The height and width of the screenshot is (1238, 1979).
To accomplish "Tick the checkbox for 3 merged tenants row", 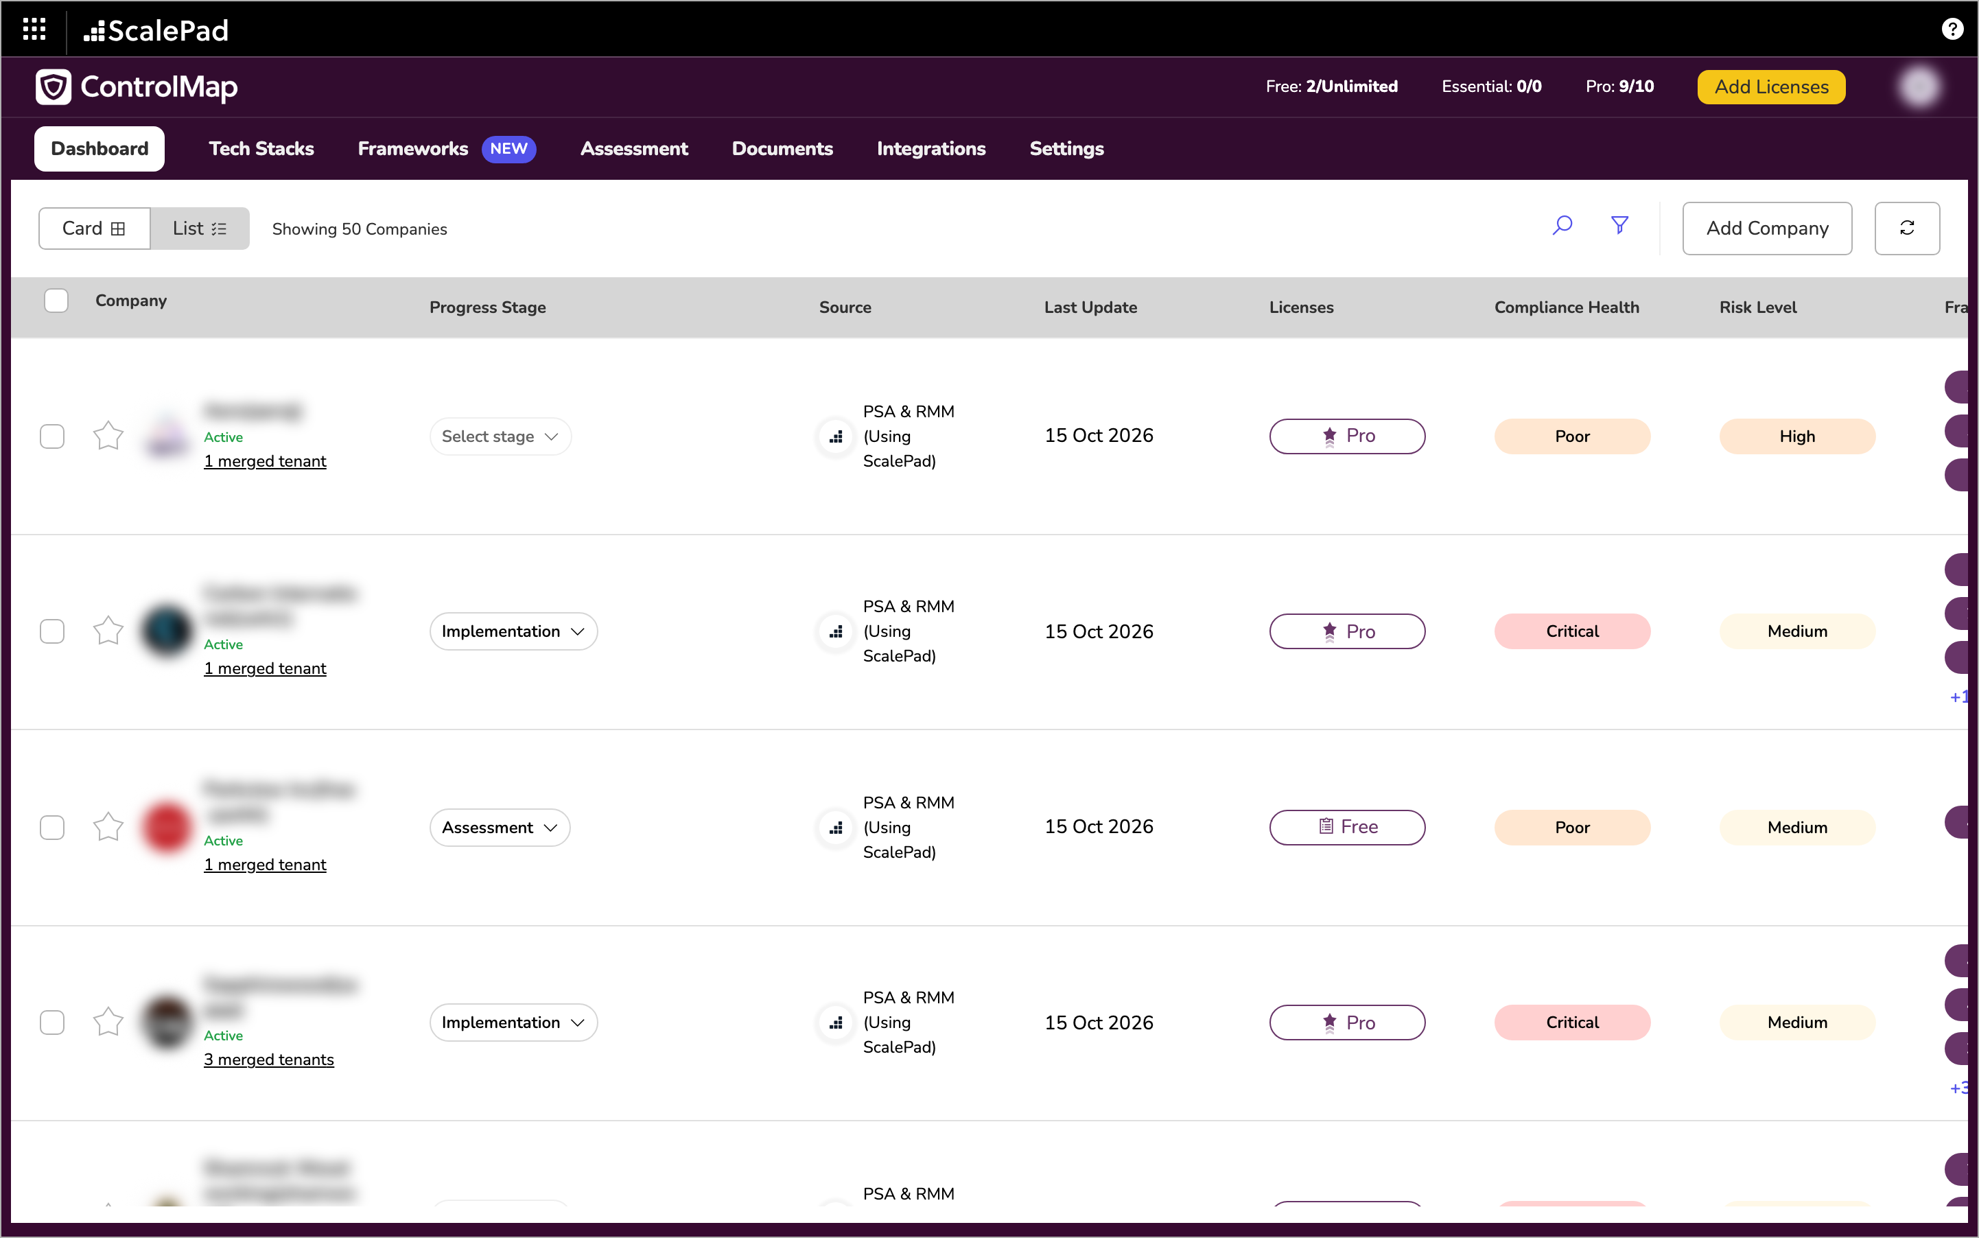I will [x=52, y=1023].
